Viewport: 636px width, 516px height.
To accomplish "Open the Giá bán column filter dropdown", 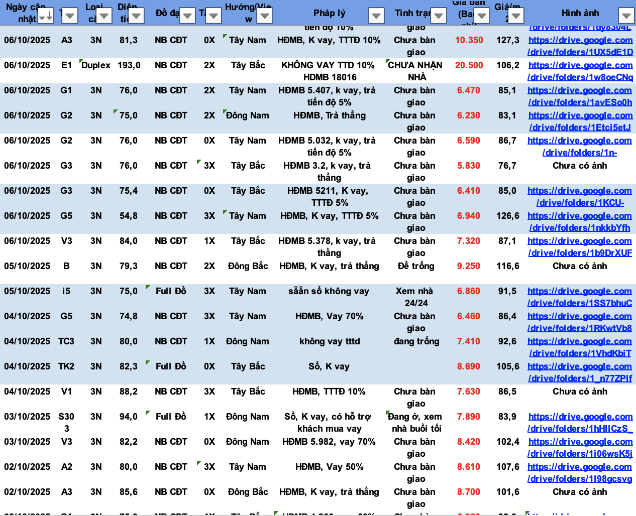I will click(482, 17).
